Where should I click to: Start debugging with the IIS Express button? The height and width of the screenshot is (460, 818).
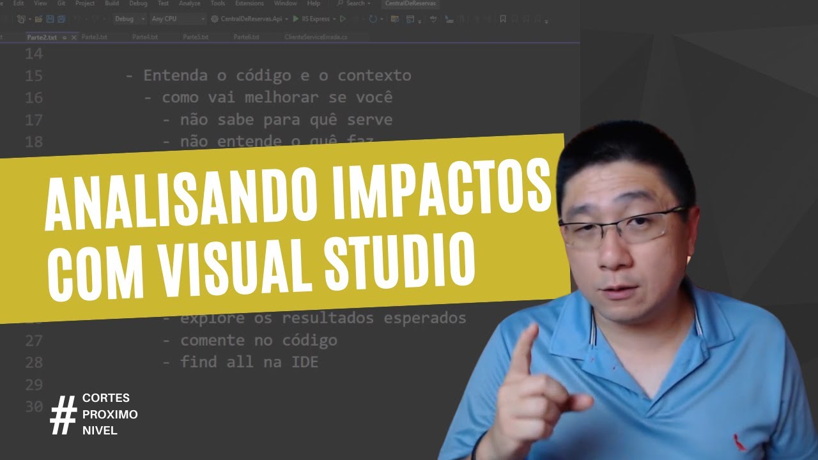311,19
